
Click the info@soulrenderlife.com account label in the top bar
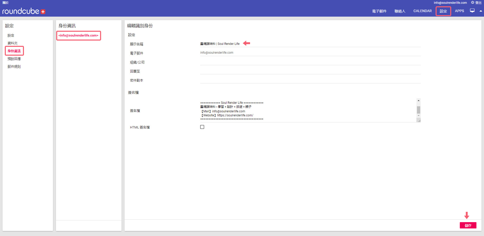[450, 3]
